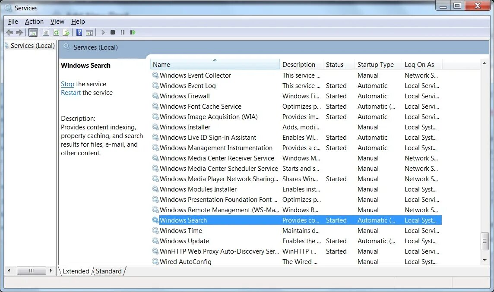Click left arrow of tree pane scrollbar
494x292 pixels.
[x=9, y=270]
